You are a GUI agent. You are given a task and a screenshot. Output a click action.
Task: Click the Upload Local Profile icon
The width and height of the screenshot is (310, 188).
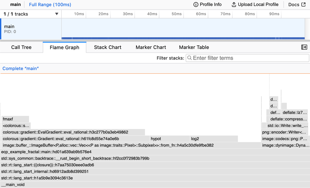(234, 4)
